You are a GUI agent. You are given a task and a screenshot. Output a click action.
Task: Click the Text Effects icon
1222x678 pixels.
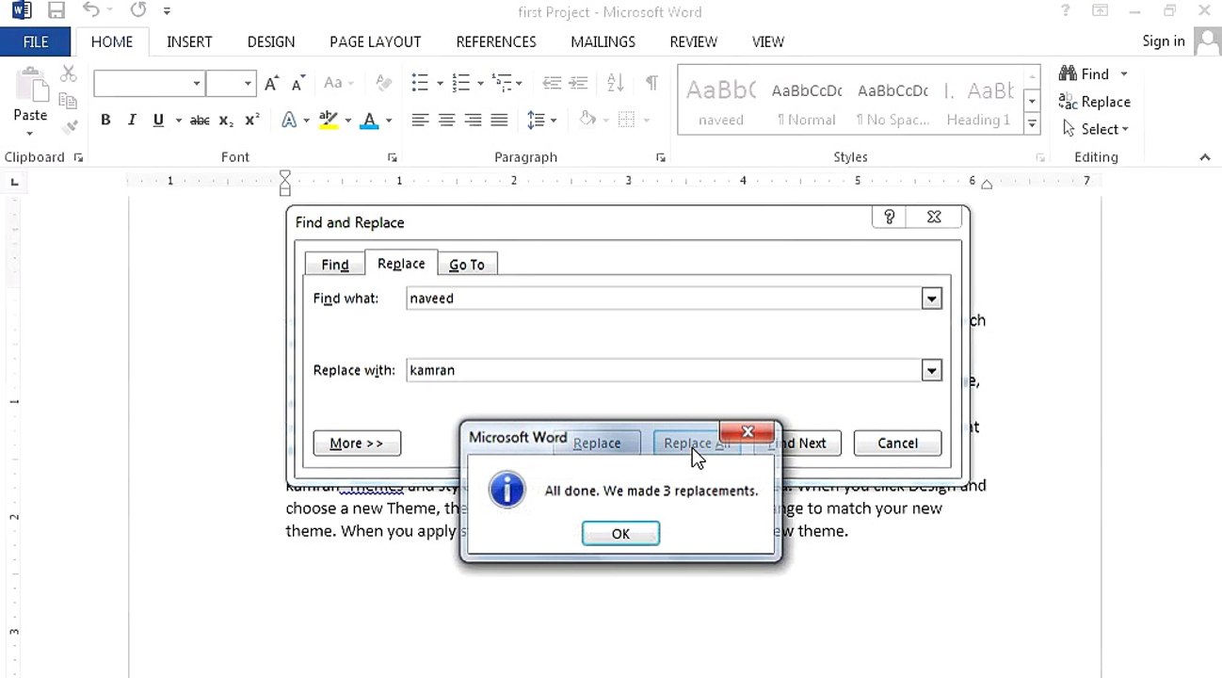[x=289, y=120]
